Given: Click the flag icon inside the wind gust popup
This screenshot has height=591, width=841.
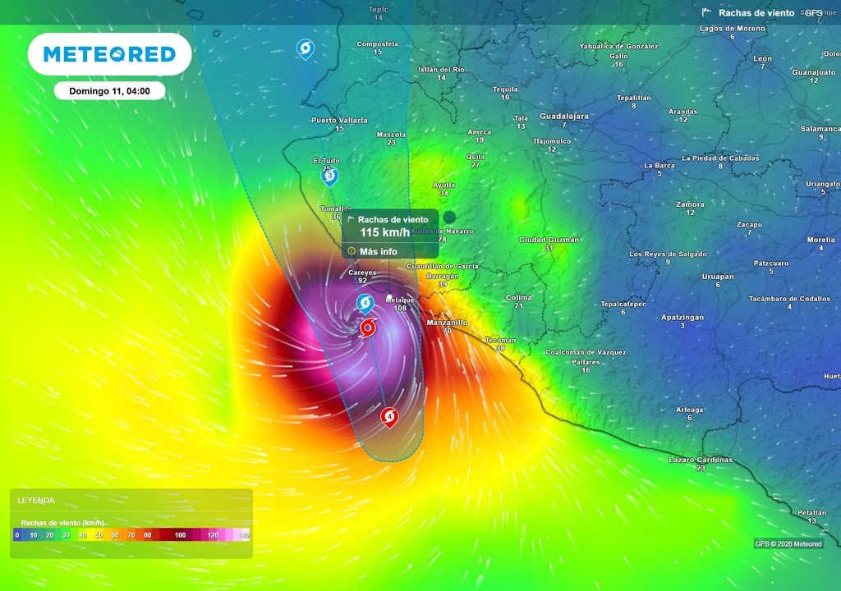Looking at the screenshot, I should [x=352, y=219].
